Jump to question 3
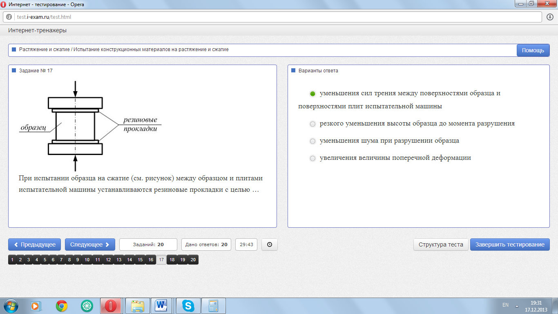 coord(29,260)
